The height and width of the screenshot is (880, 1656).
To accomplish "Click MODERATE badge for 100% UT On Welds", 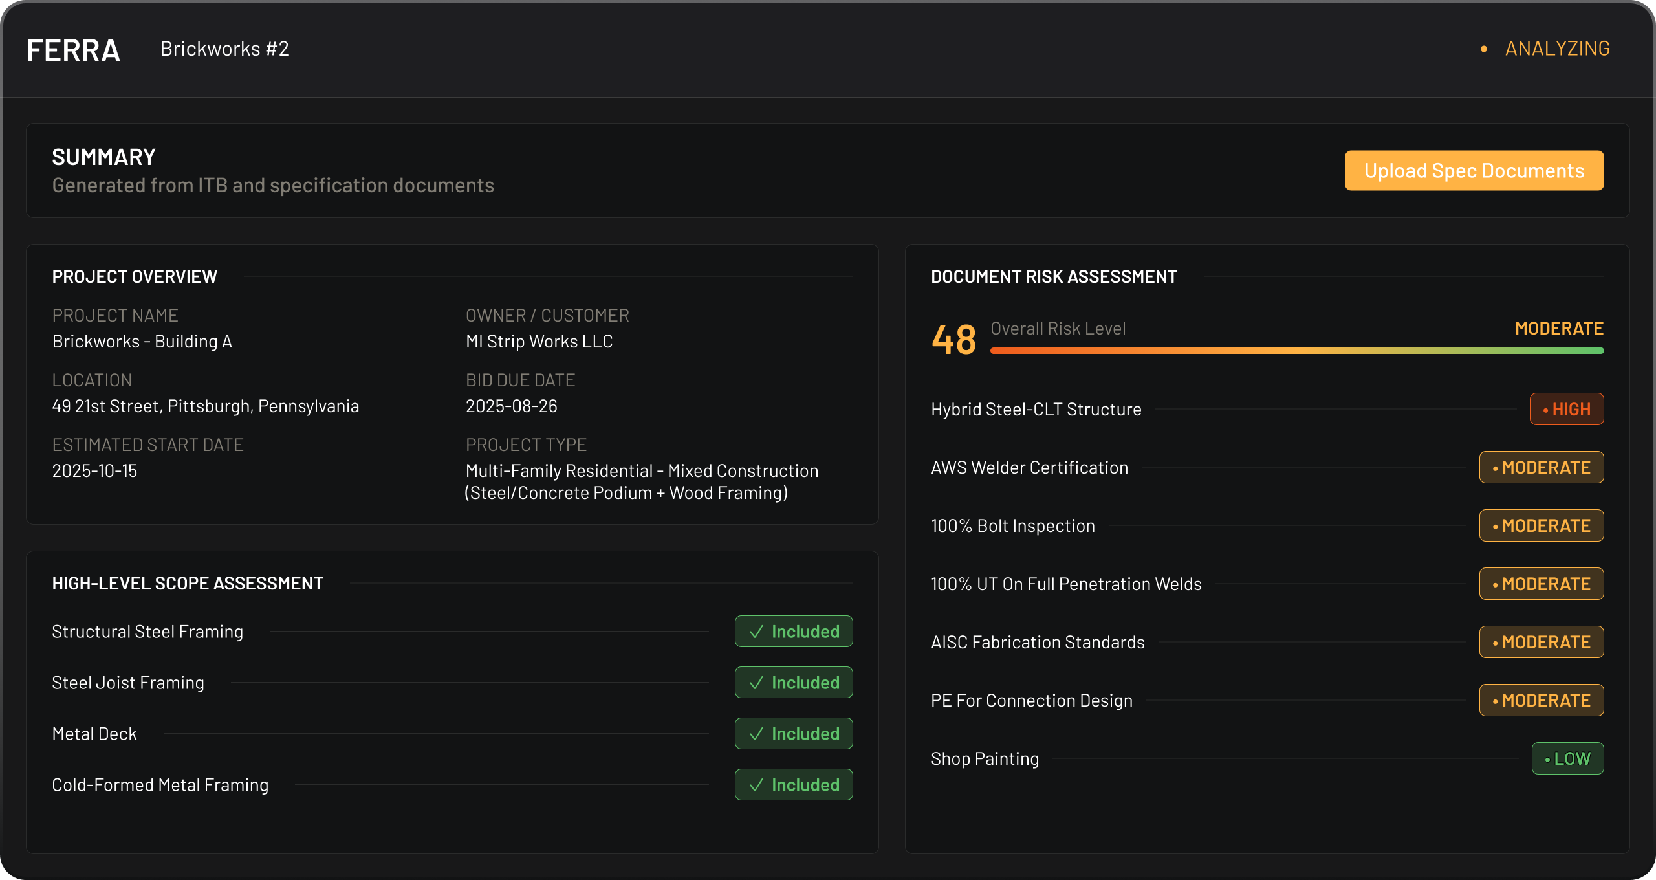I will (x=1541, y=584).
